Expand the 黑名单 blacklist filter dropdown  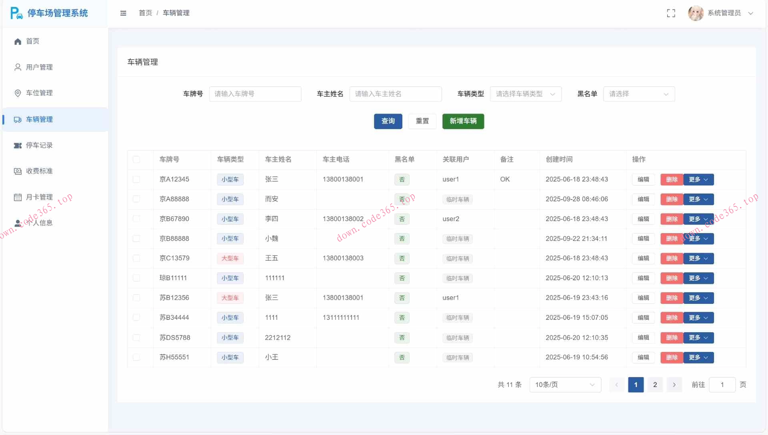(639, 94)
